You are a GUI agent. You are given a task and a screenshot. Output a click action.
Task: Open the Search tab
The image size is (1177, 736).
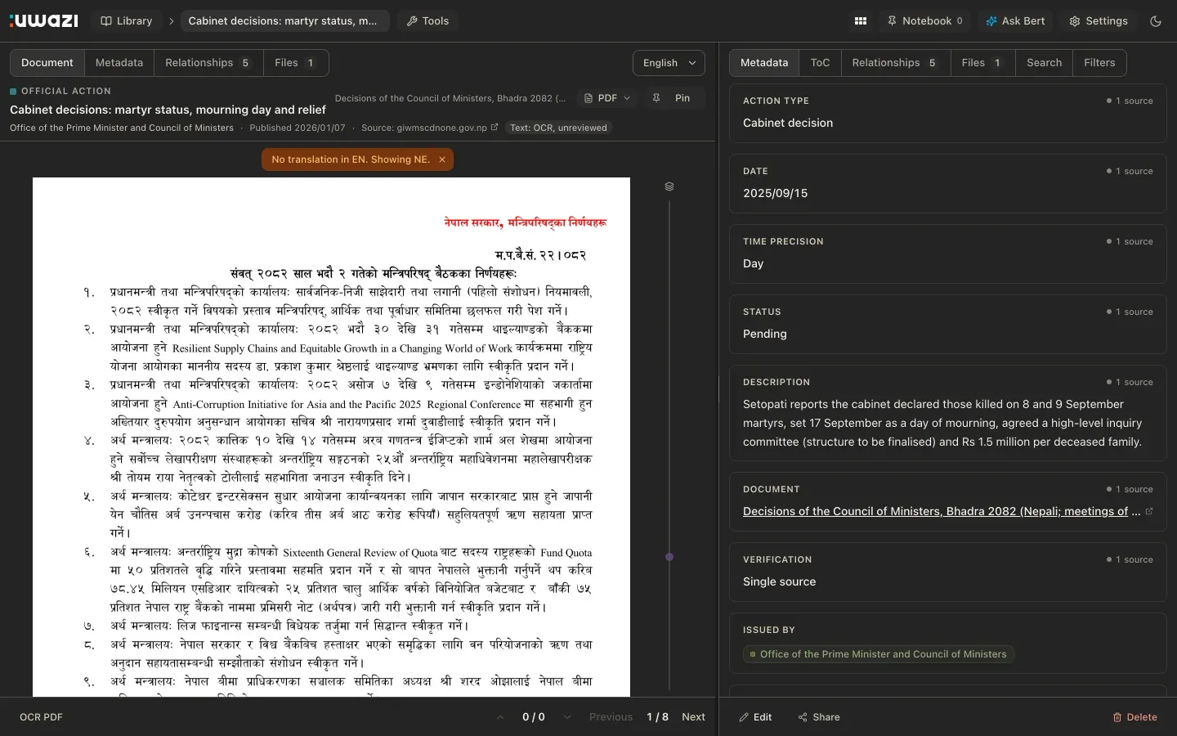pos(1044,63)
